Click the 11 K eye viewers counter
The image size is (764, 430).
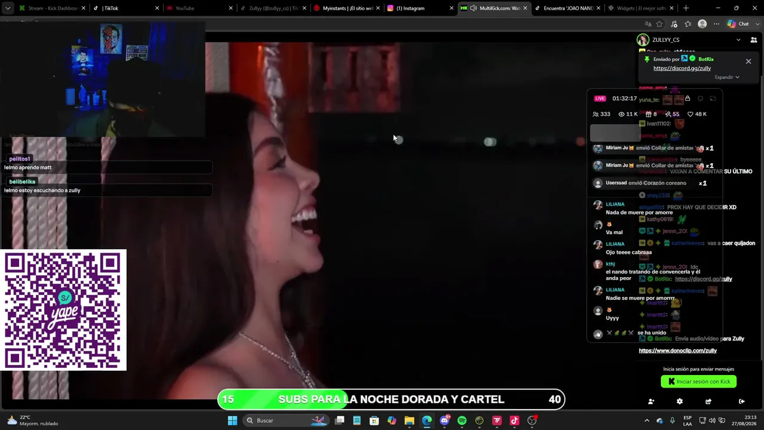tap(628, 114)
